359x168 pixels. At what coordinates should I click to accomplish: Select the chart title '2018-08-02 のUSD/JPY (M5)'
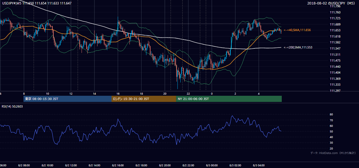[x=331, y=3]
